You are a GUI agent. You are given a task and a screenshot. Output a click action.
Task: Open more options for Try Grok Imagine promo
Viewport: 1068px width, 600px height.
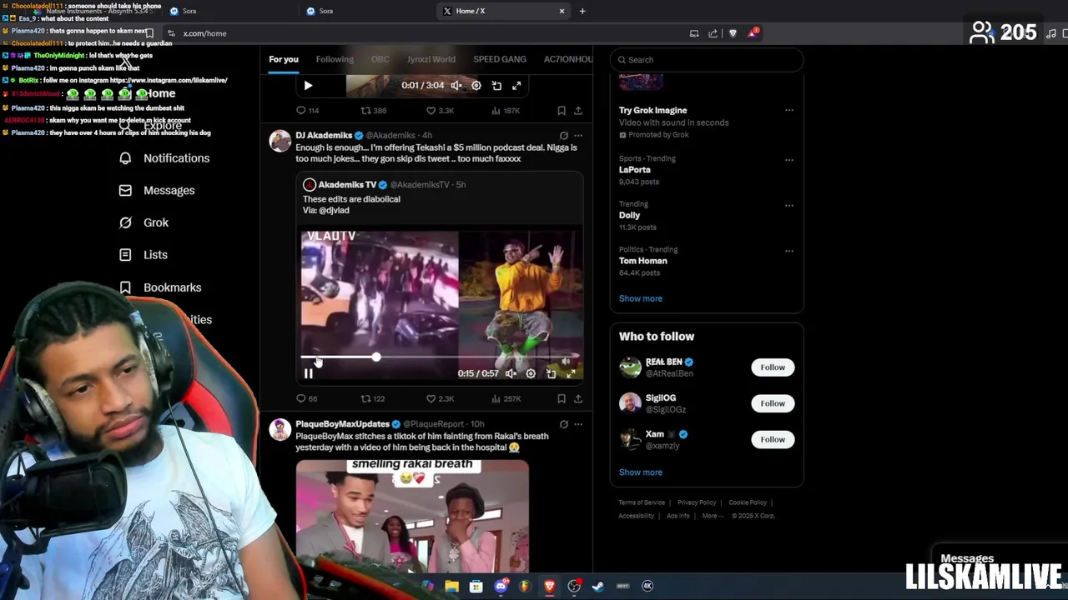(789, 110)
